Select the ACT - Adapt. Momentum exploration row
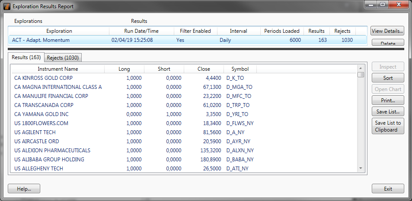Screen dimensions: 412x201 click(188, 40)
